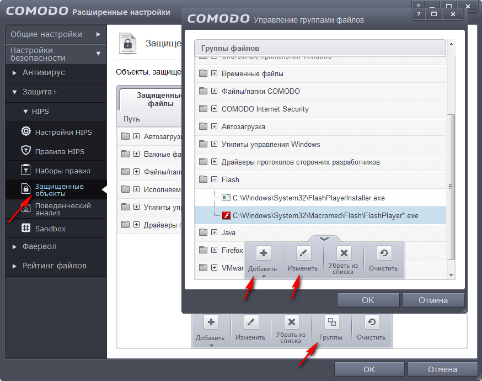482x381 pixels.
Task: Click scroll up arrow in file groups list
Action: 451,44
